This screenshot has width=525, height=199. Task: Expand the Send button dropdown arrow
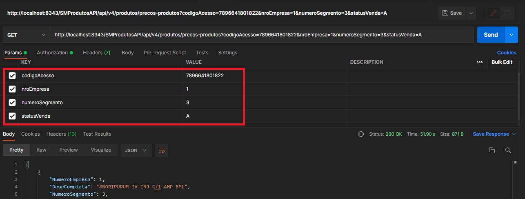pyautogui.click(x=512, y=35)
